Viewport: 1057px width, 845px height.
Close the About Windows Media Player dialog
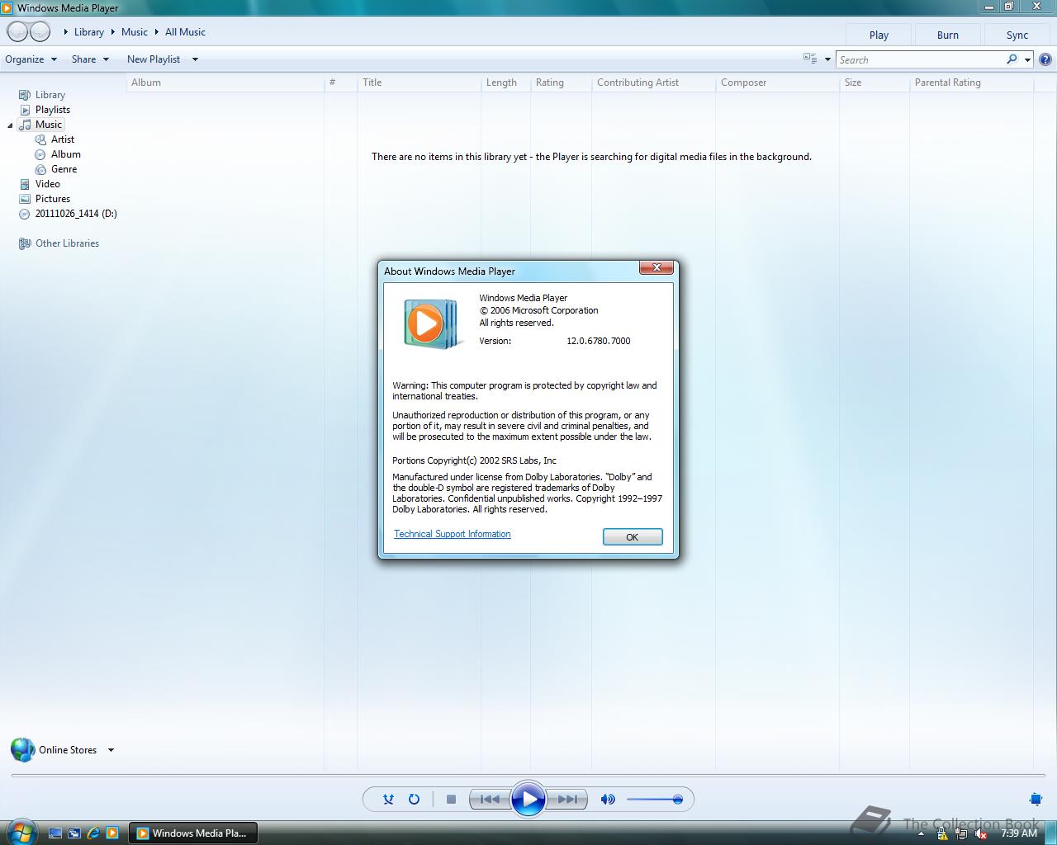[656, 267]
